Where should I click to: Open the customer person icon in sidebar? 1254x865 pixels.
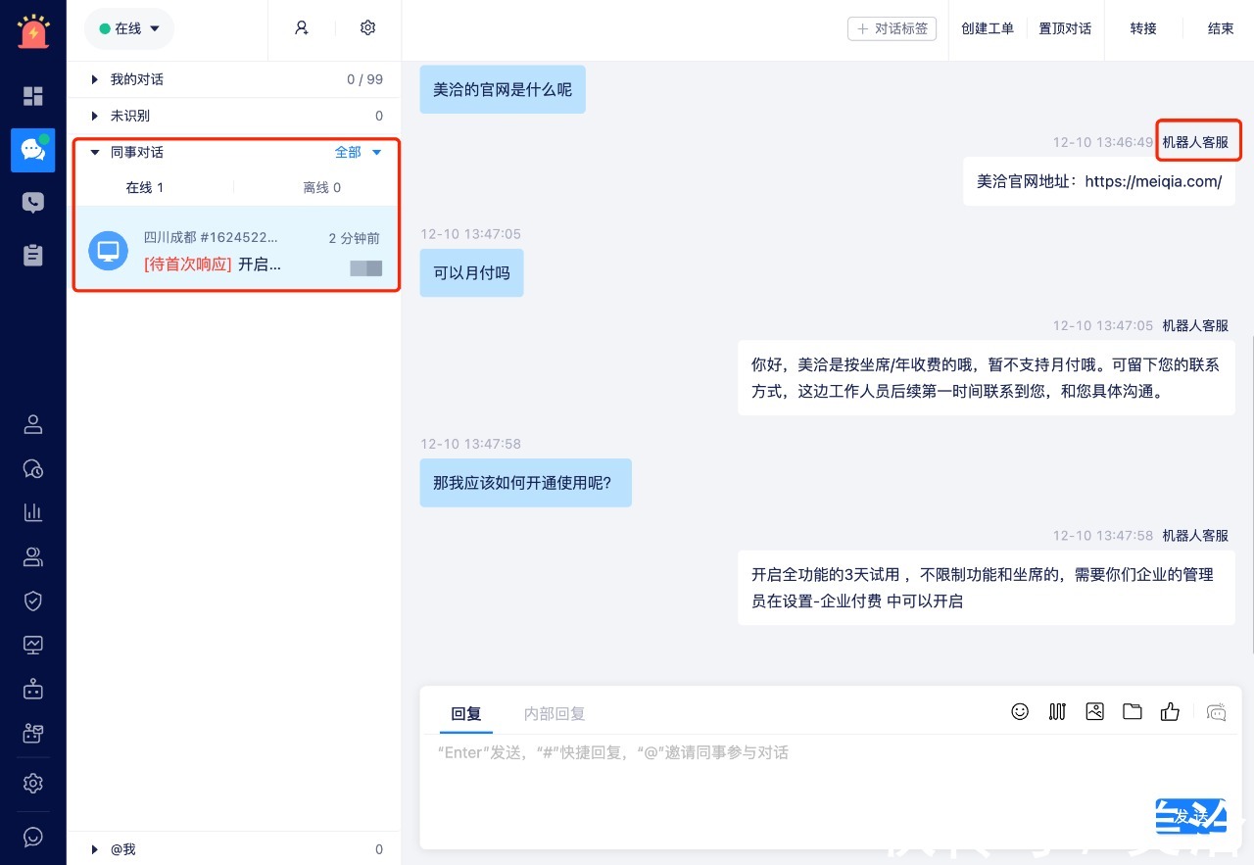pos(33,424)
